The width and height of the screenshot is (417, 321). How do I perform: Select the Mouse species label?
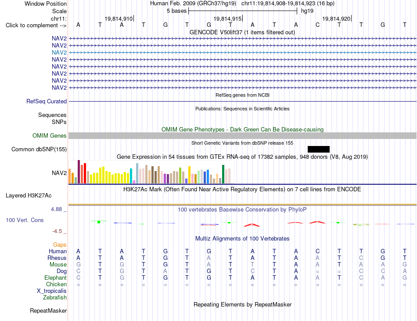(58, 265)
